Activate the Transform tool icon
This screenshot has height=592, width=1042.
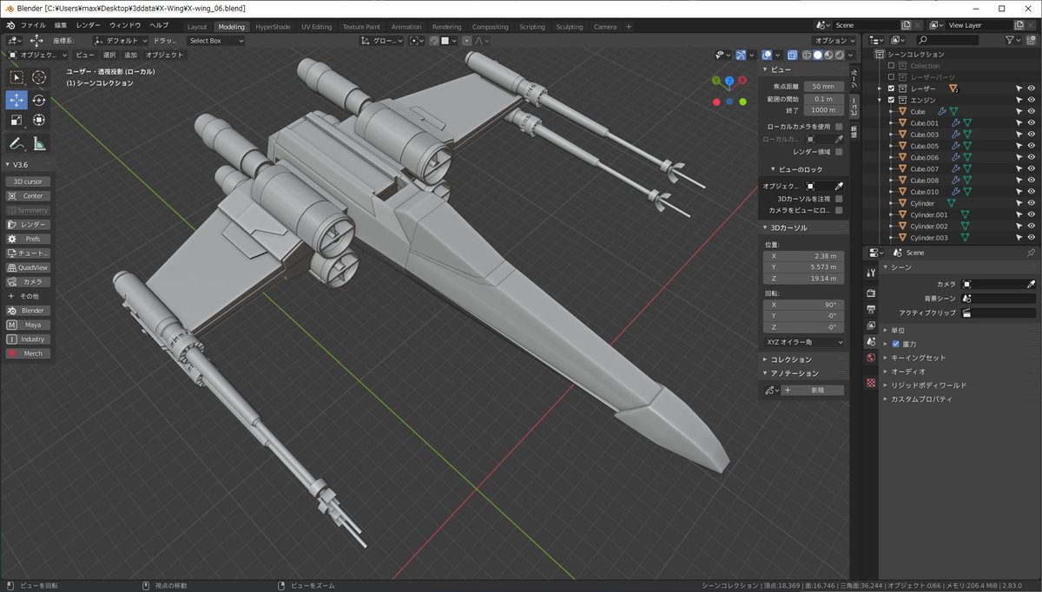point(39,120)
